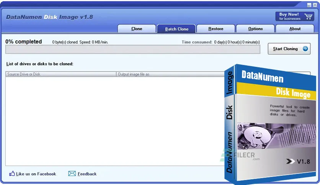The image size is (320, 185).
Task: Open the Options tab
Action: 255,29
